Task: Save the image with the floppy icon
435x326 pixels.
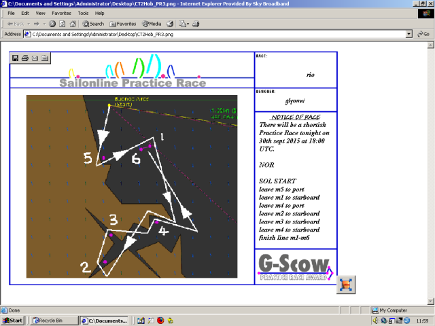Action: (x=15, y=58)
